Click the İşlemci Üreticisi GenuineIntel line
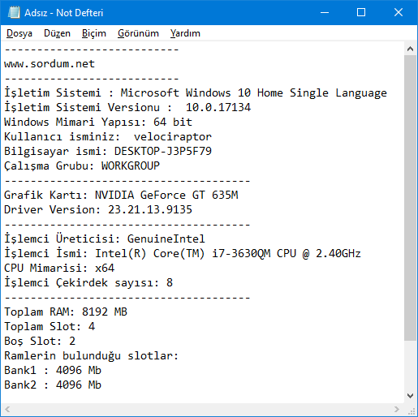This screenshot has width=418, height=417. click(105, 239)
